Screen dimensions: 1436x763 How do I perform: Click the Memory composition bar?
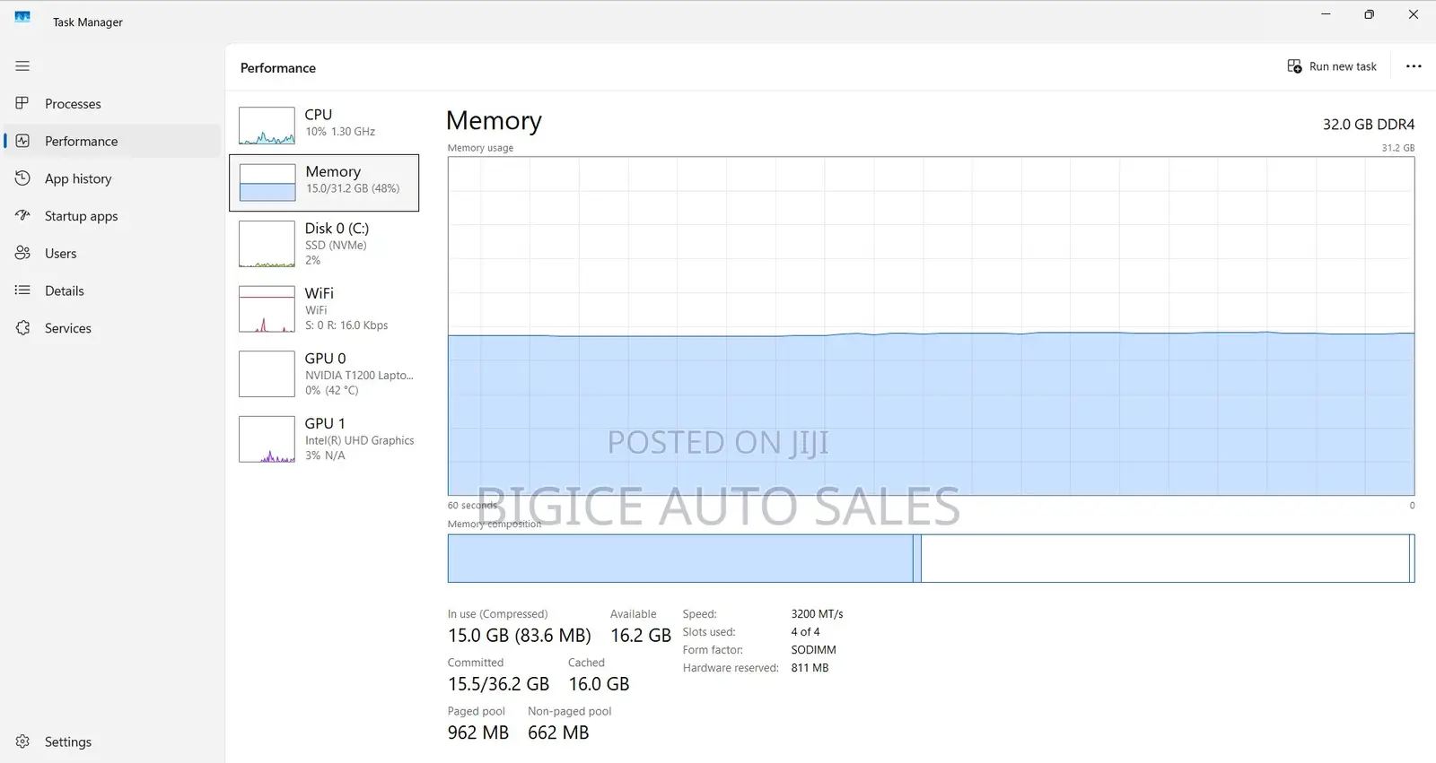[x=931, y=559]
